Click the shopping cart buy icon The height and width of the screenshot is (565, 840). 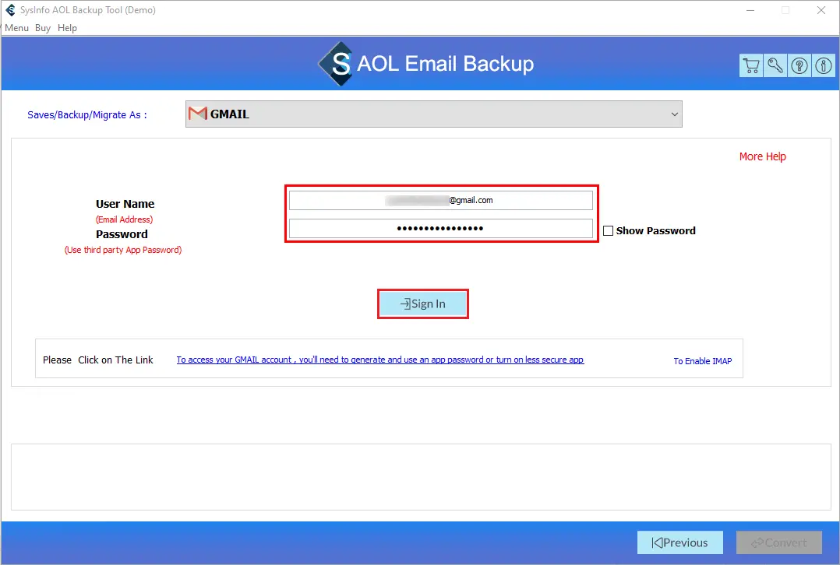(751, 66)
